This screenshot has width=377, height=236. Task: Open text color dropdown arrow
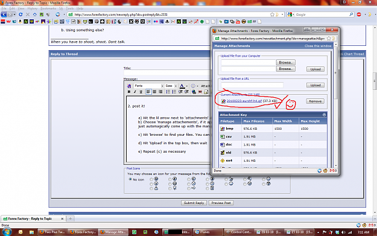pos(187,86)
